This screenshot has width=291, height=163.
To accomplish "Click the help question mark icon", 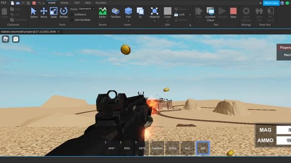I will coord(282,3).
